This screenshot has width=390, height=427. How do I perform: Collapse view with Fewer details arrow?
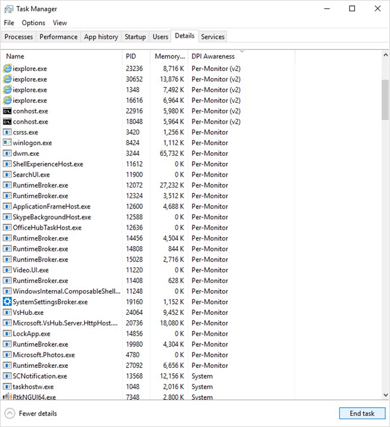10,413
